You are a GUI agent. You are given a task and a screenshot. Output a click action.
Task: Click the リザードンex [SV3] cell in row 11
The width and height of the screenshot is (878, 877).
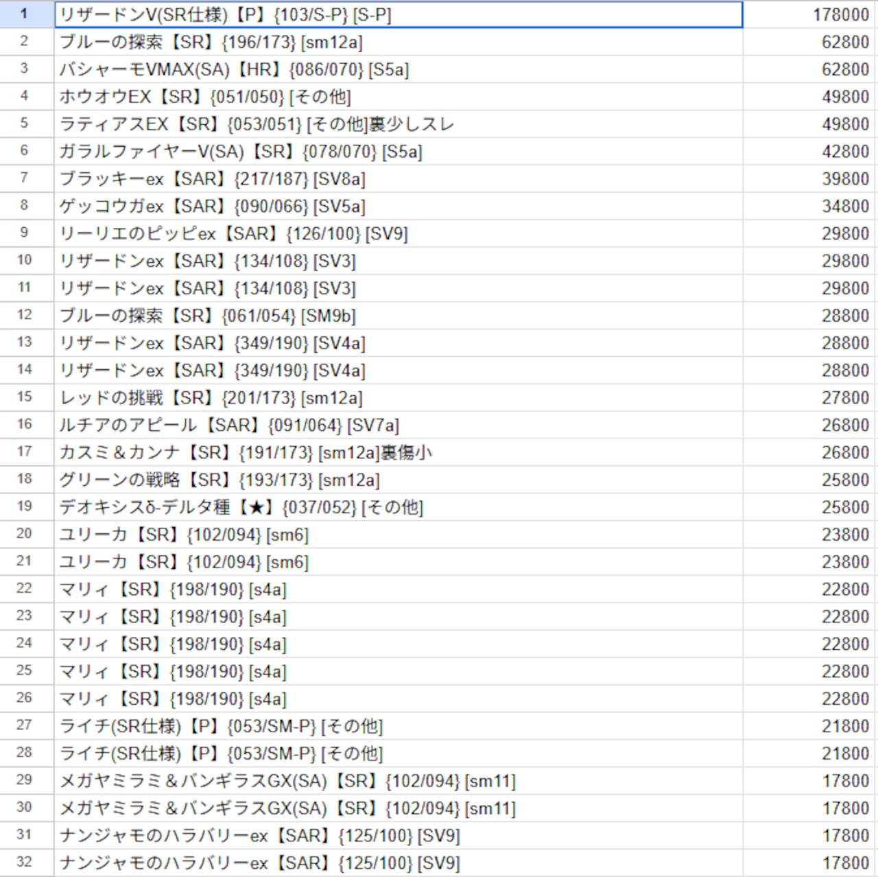(x=399, y=288)
